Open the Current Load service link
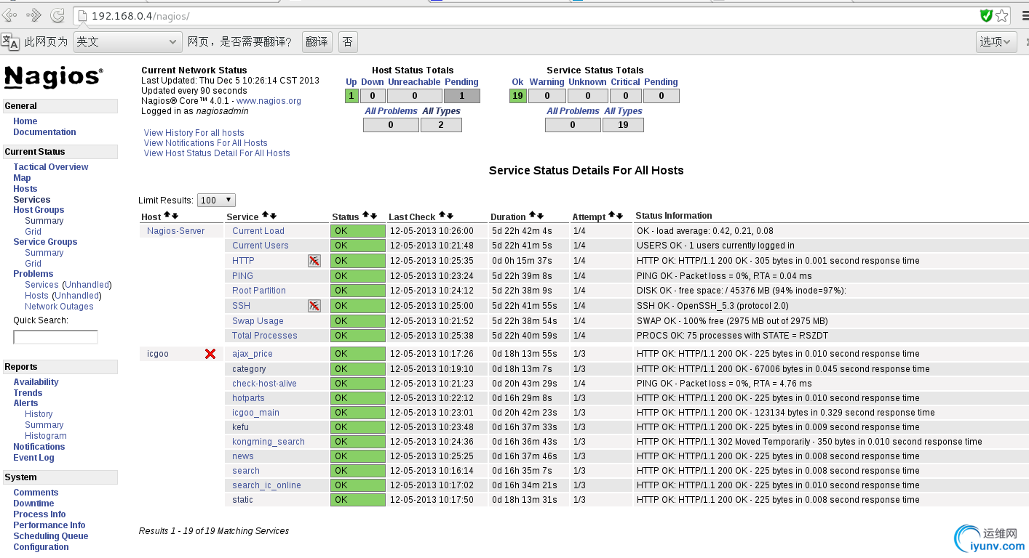1029x558 pixels. point(258,231)
